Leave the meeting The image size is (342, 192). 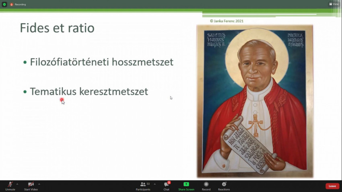click(x=332, y=186)
